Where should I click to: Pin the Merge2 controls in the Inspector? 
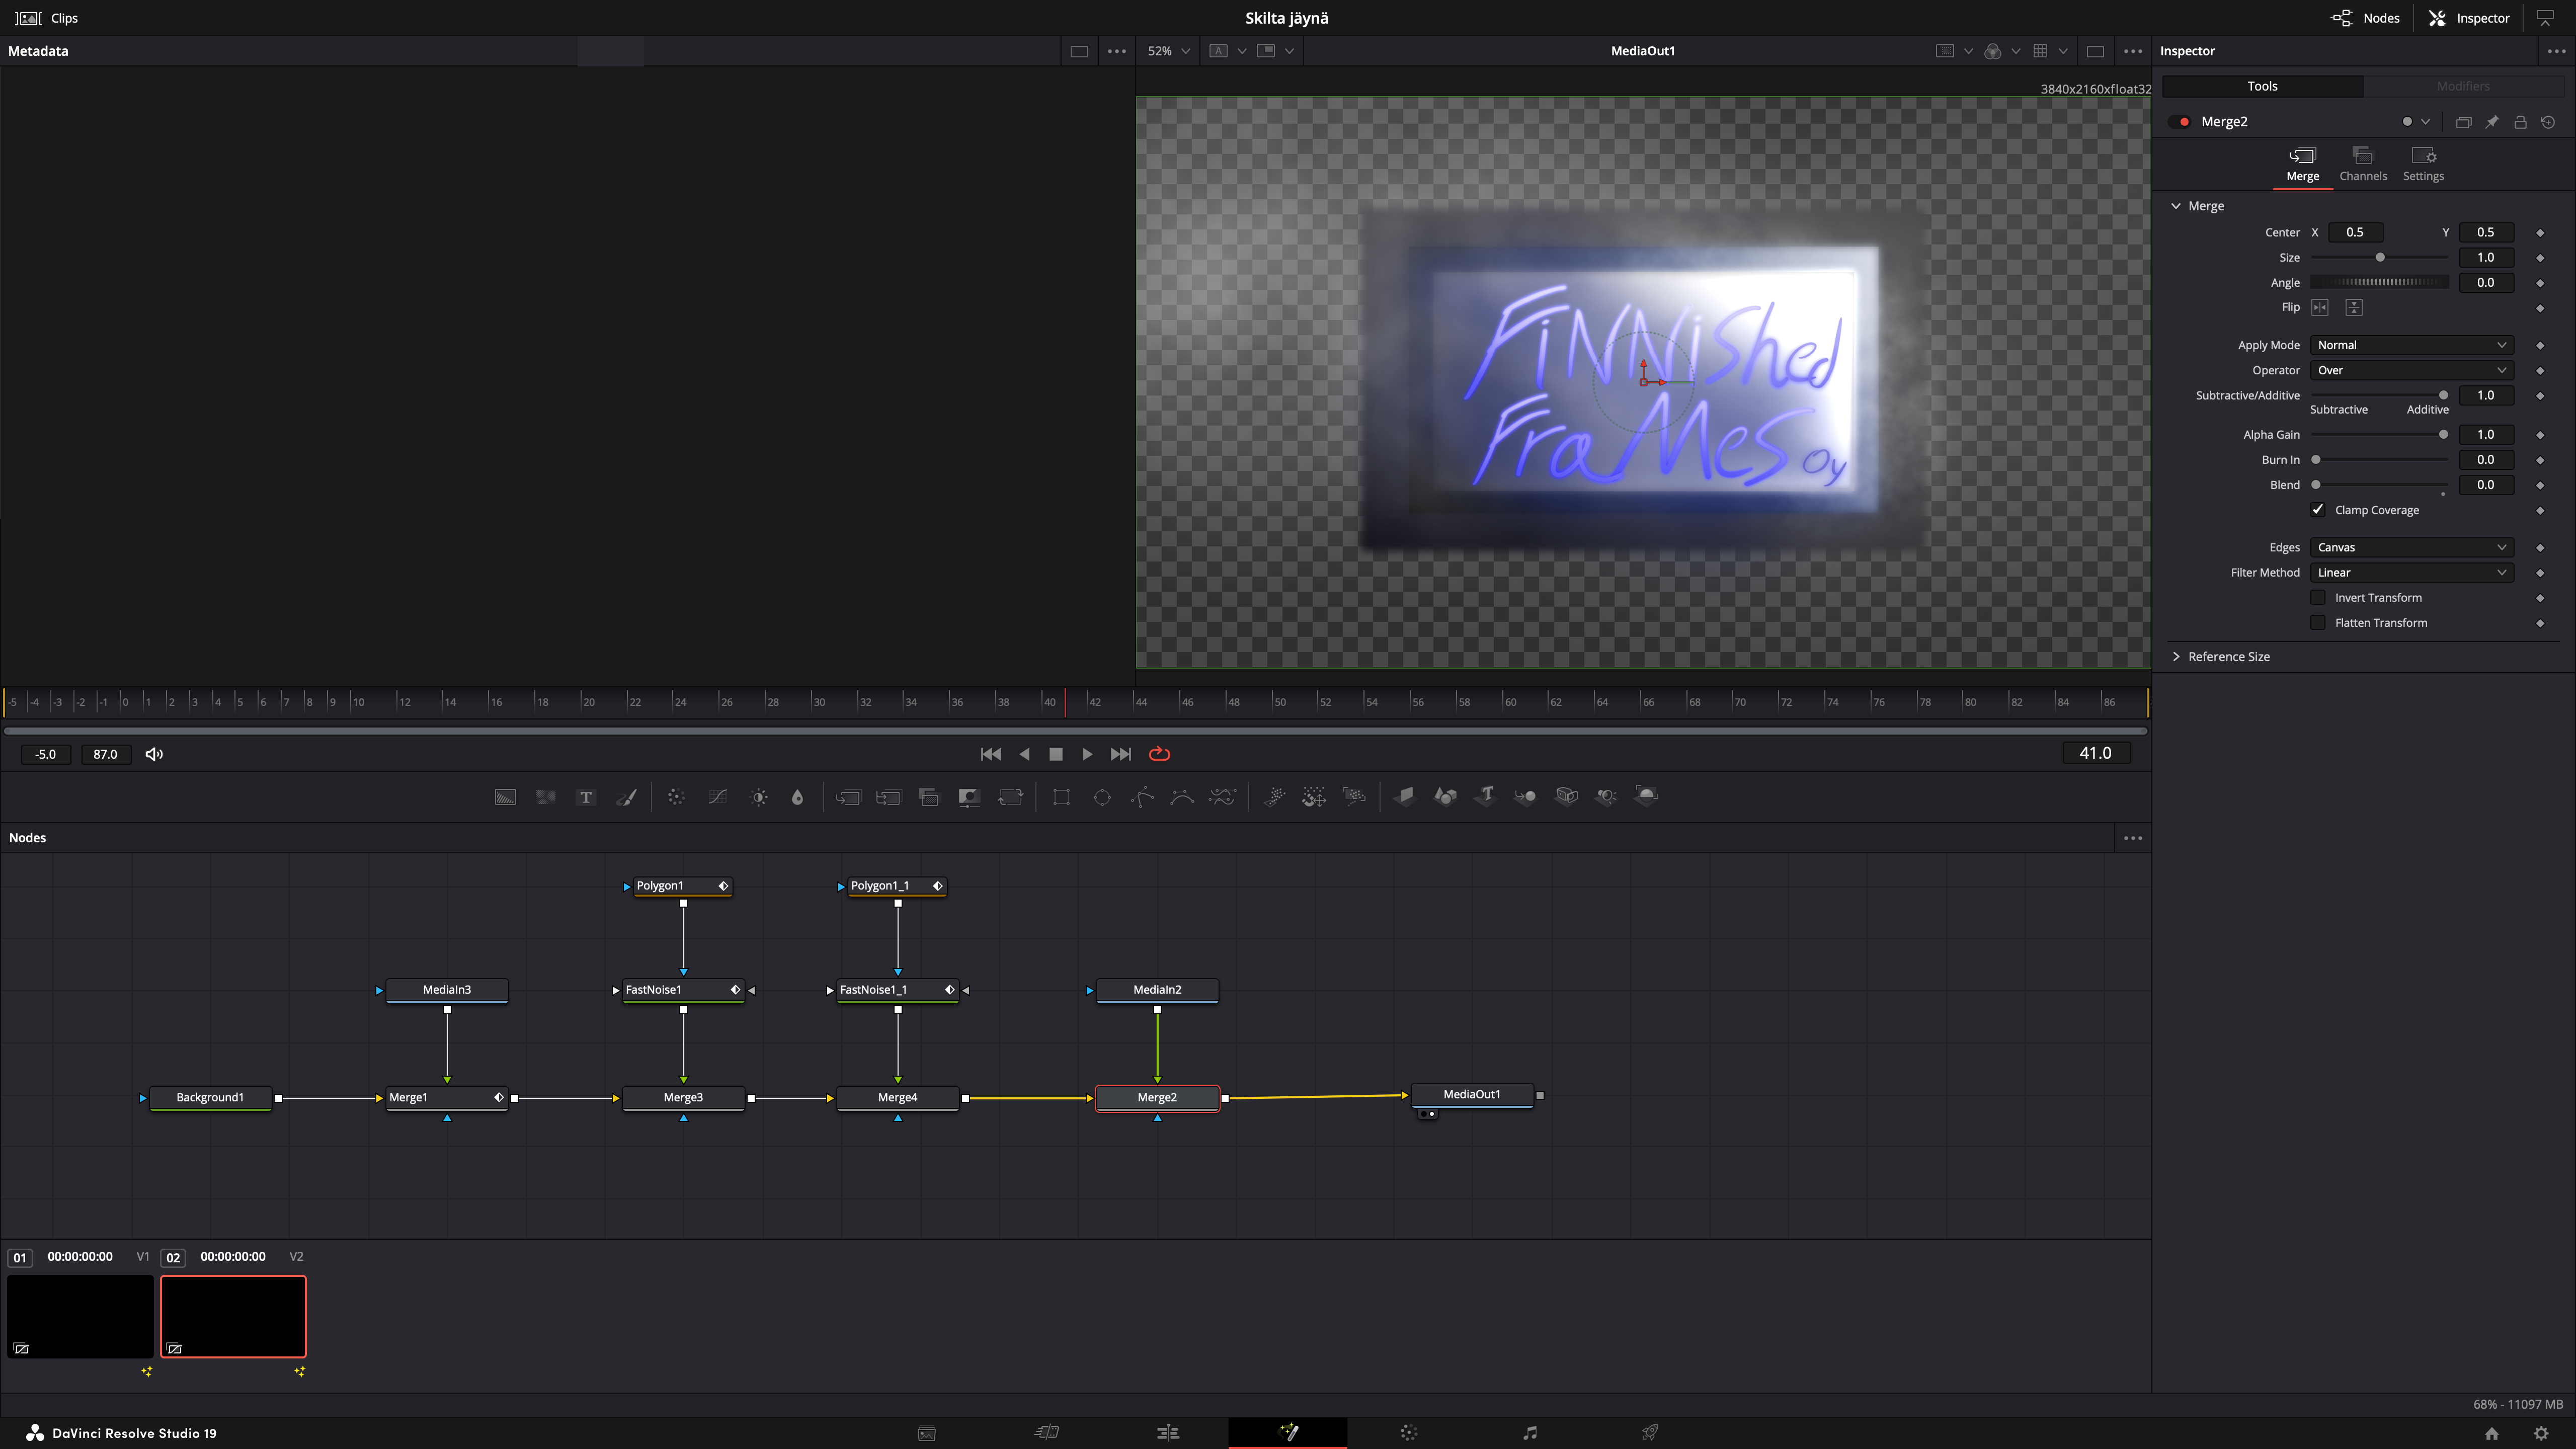(2492, 122)
